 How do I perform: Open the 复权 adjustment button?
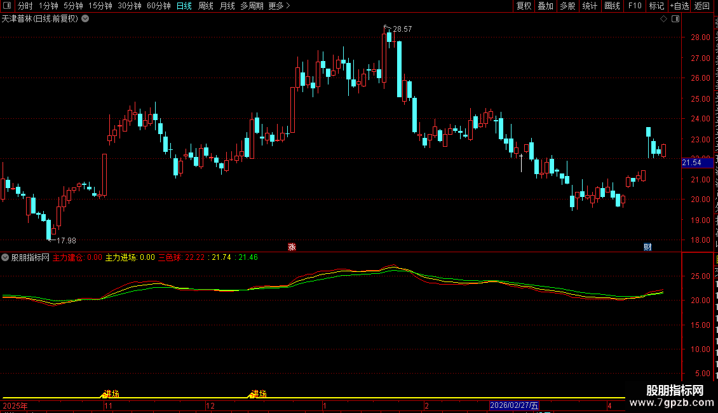pyautogui.click(x=524, y=6)
